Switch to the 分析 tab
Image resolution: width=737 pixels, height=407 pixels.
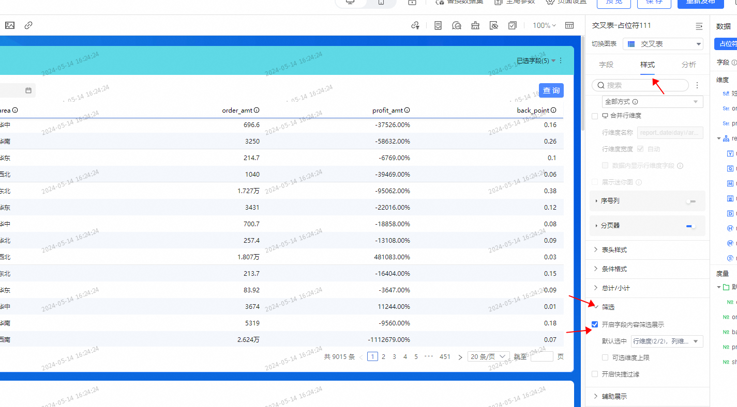pos(688,65)
